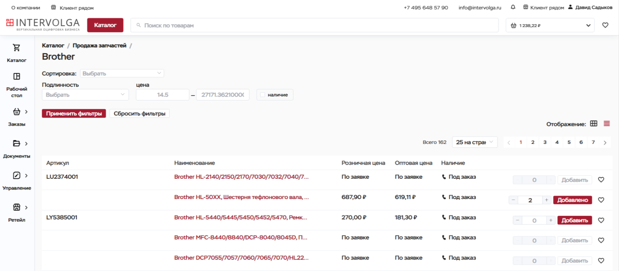This screenshot has width=619, height=271.
Task: Decrease quantity of Brother HL-50XX item
Action: (514, 200)
